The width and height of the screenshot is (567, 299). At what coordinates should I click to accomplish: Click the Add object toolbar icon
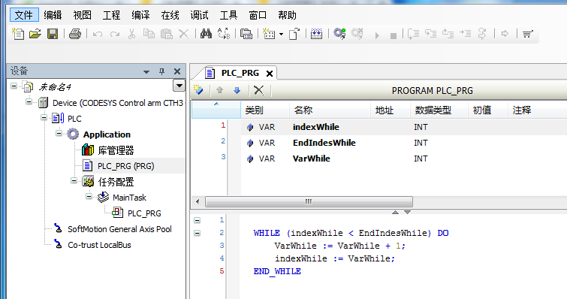269,34
